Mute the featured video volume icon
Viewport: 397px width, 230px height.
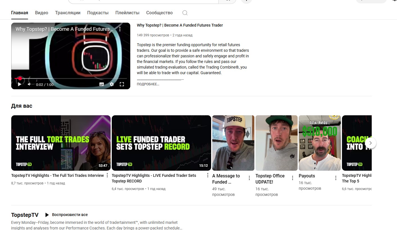click(x=29, y=84)
